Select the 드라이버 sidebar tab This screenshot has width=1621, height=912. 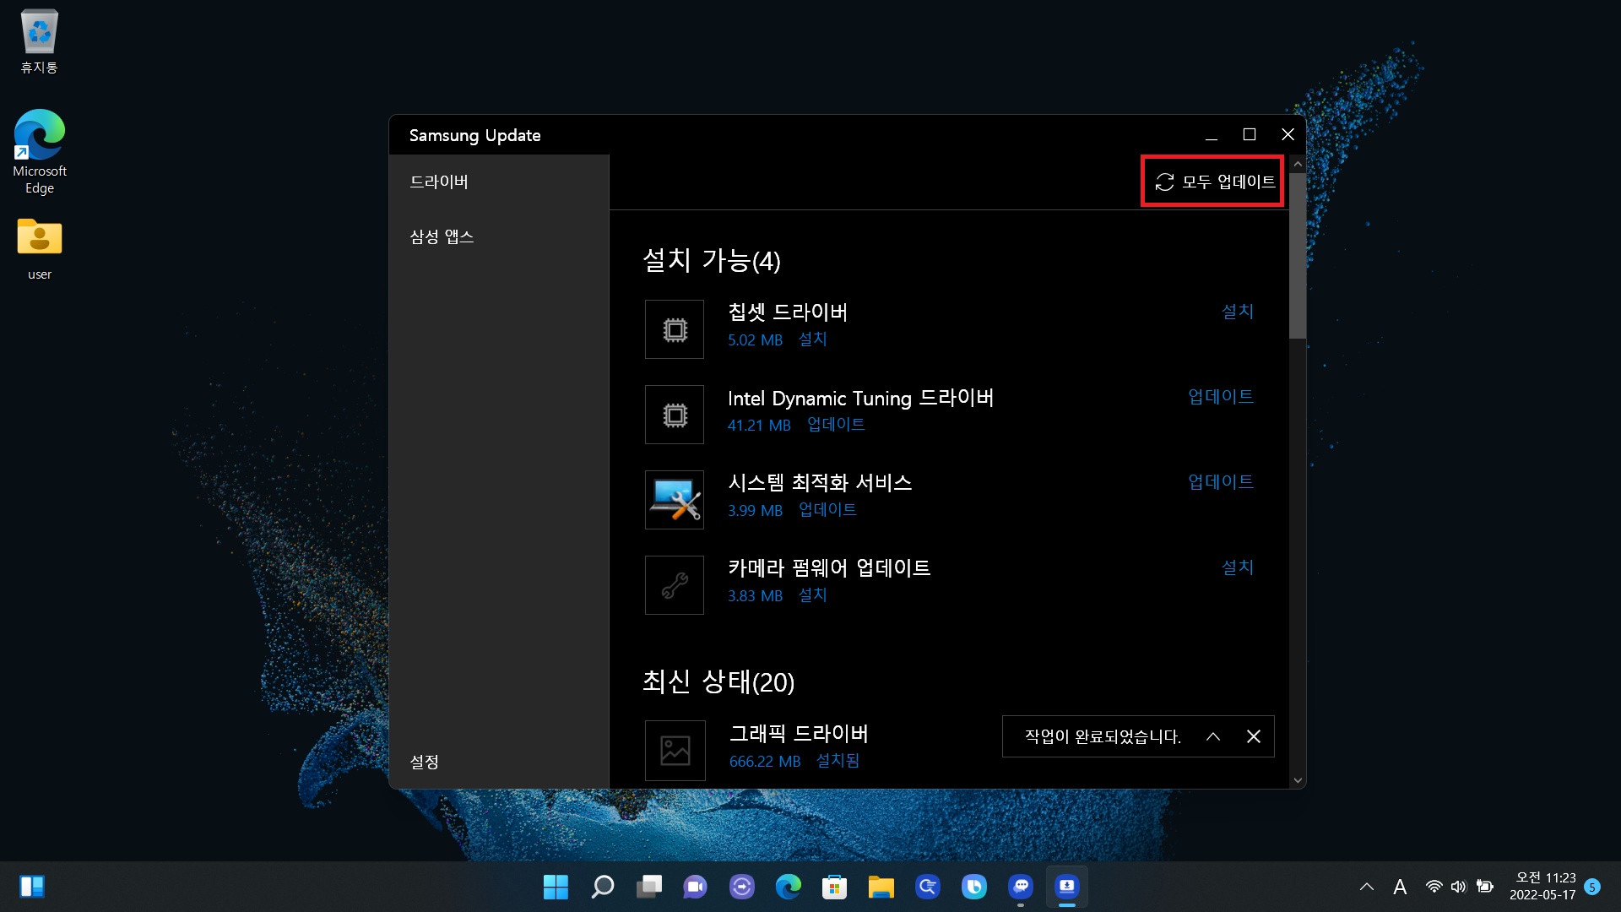[x=439, y=182]
